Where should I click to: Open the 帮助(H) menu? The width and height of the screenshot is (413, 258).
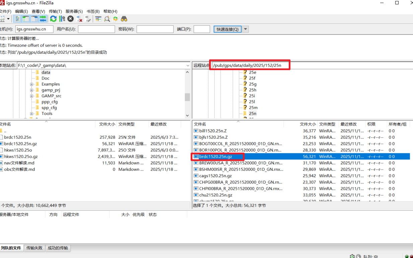(x=110, y=11)
